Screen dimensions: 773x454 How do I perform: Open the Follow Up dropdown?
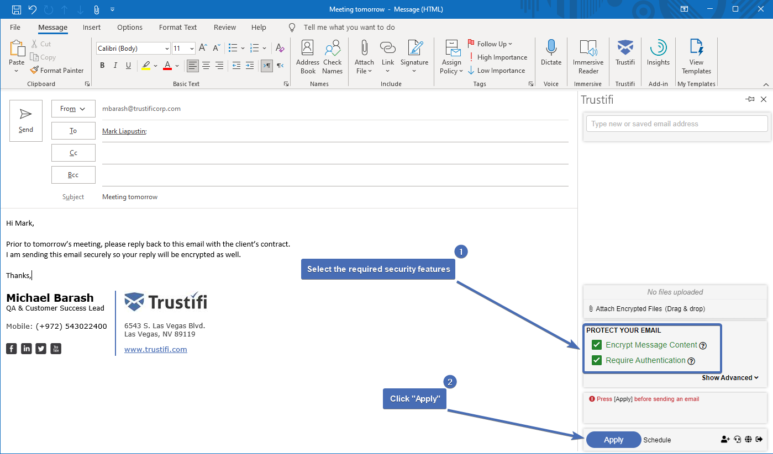pyautogui.click(x=490, y=44)
